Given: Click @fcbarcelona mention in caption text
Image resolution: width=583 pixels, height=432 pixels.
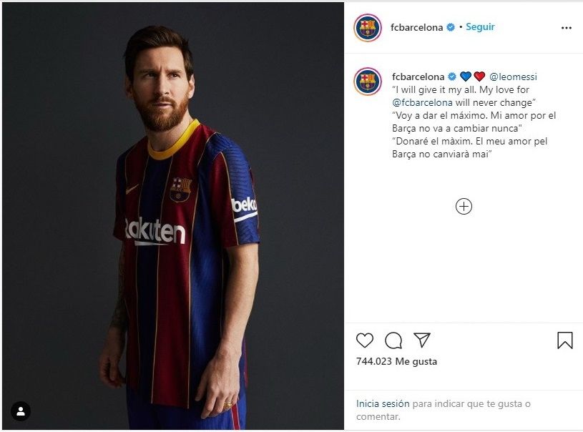Looking at the screenshot, I should [428, 102].
